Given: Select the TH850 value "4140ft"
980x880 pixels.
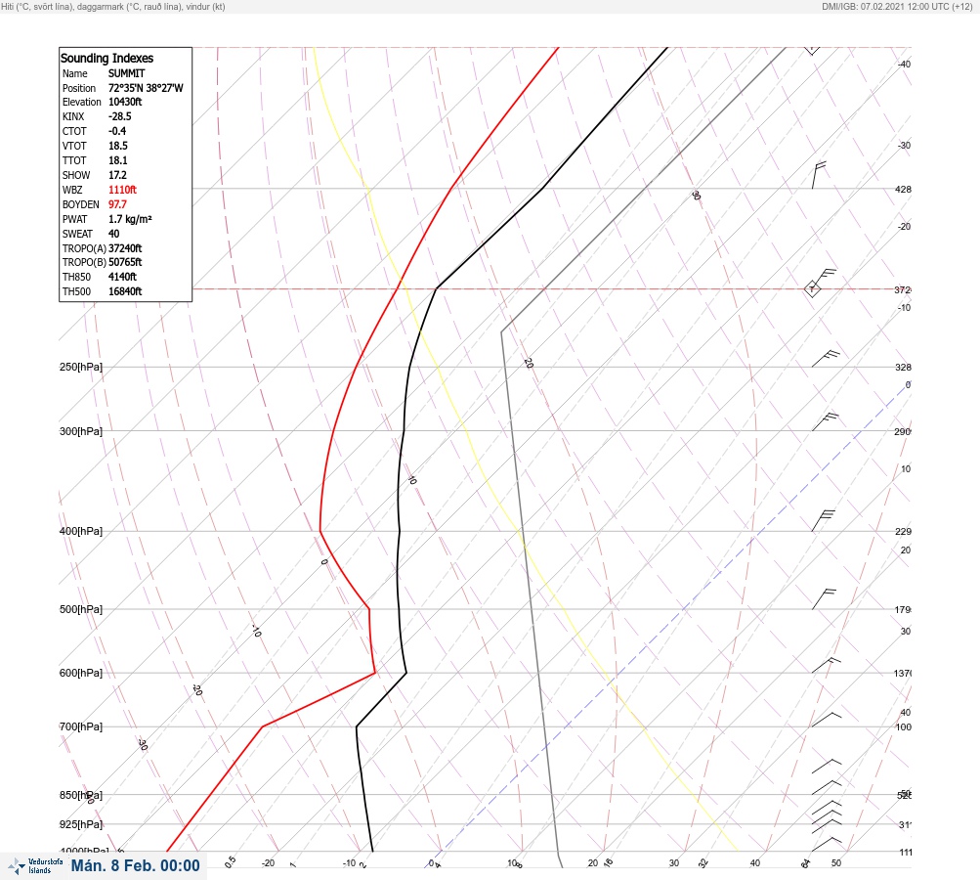Looking at the screenshot, I should pyautogui.click(x=122, y=277).
